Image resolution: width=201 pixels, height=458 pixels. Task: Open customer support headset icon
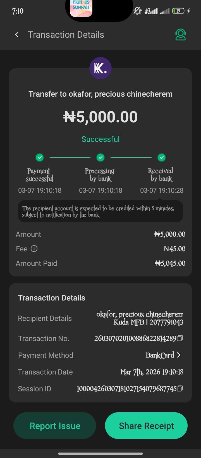click(180, 35)
